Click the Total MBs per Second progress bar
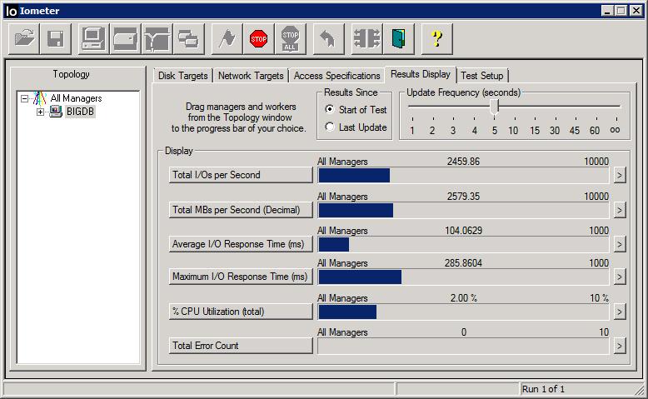The image size is (648, 399). (463, 211)
